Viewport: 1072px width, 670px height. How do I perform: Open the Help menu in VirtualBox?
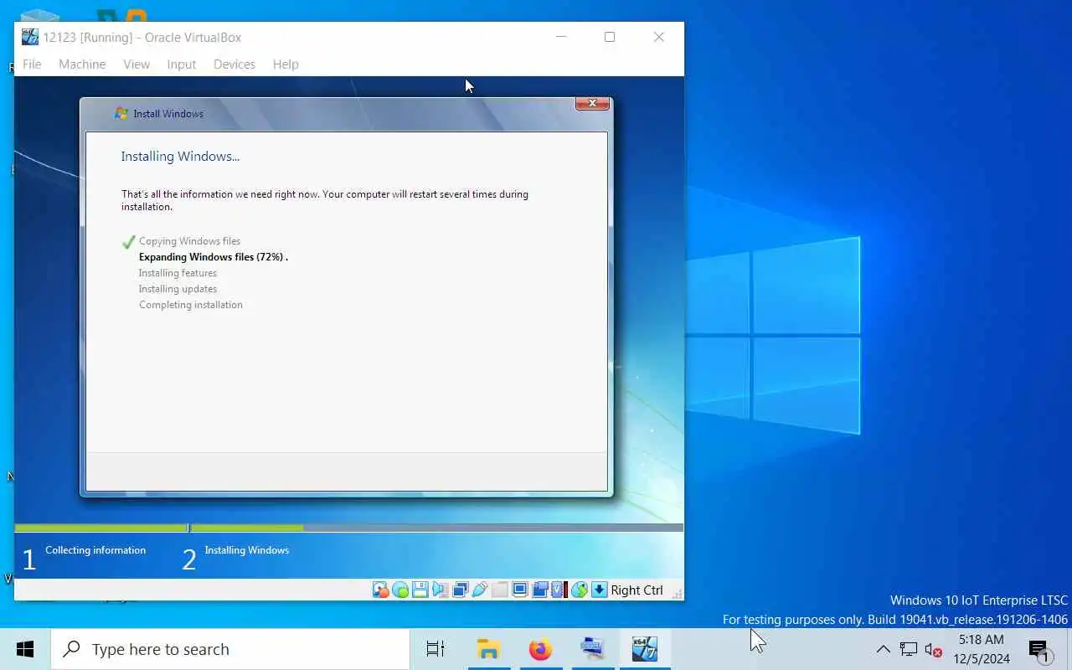point(286,64)
